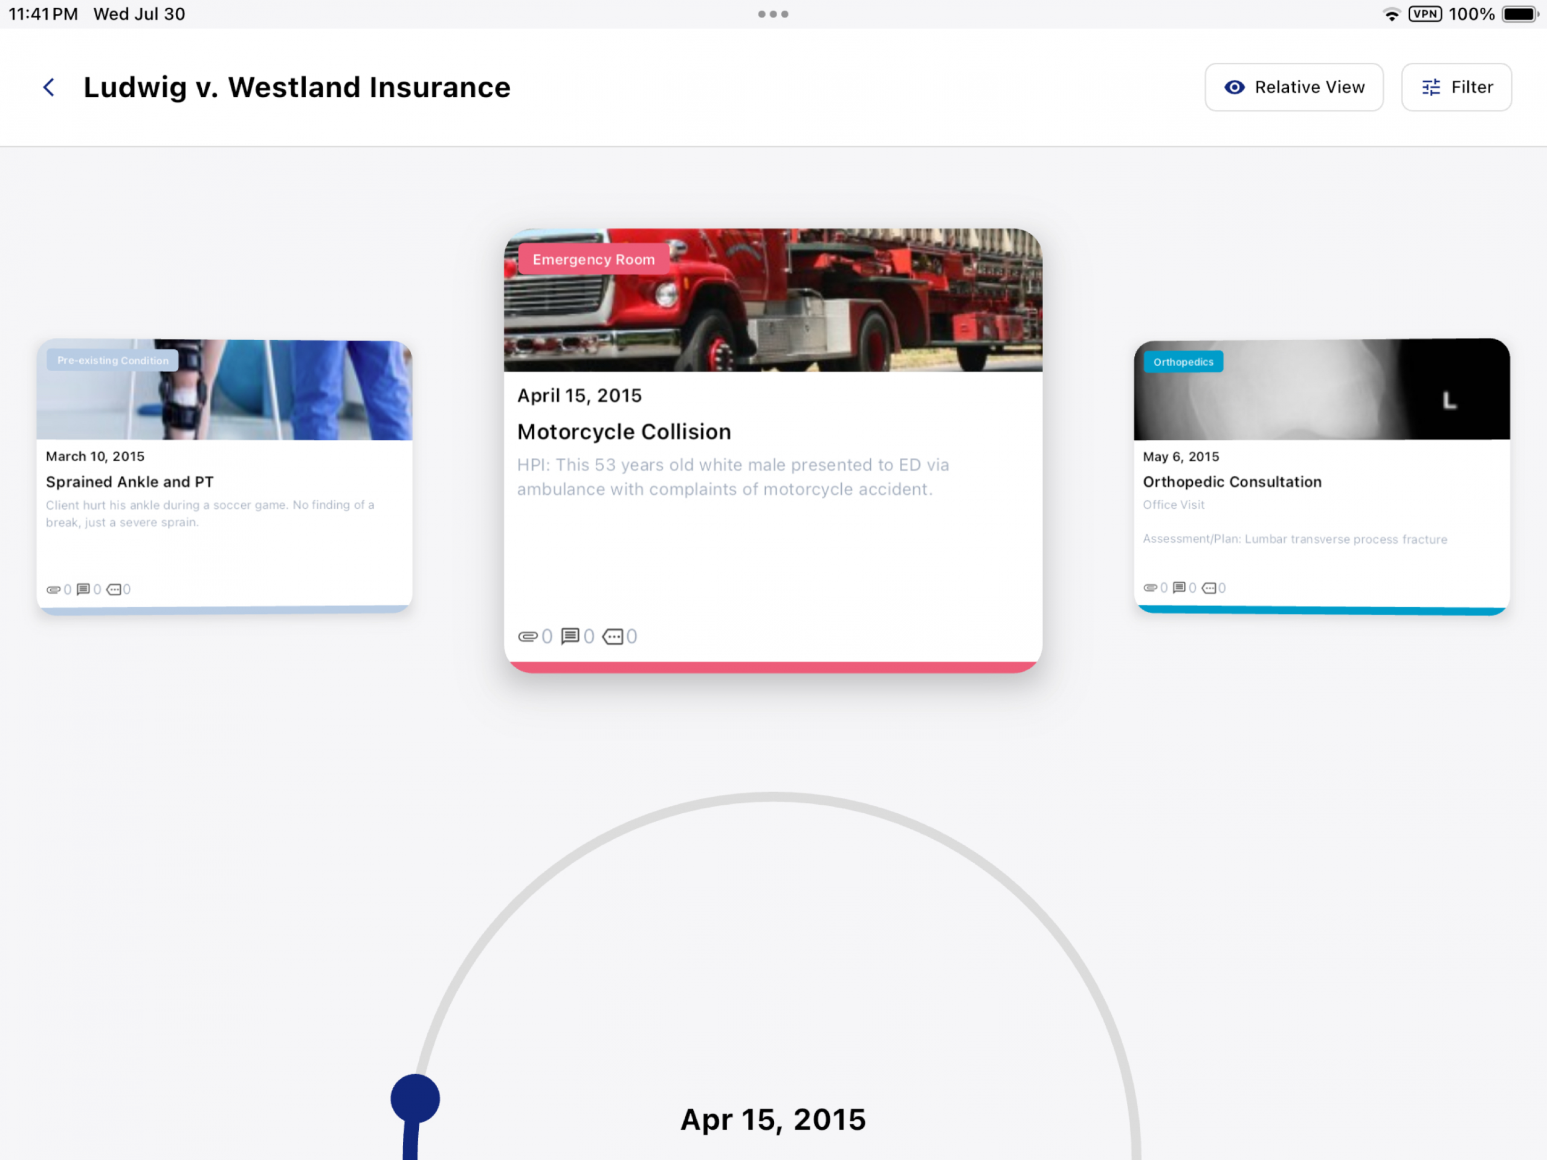The image size is (1547, 1160).
Task: Click tag icon on Orthopedic Consultation card
Action: (x=1209, y=588)
